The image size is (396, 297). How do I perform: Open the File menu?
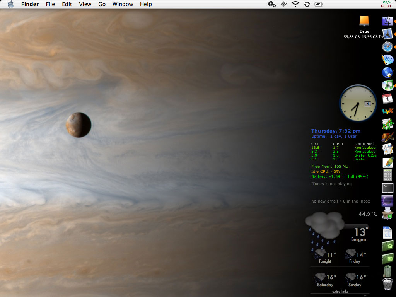[50, 4]
